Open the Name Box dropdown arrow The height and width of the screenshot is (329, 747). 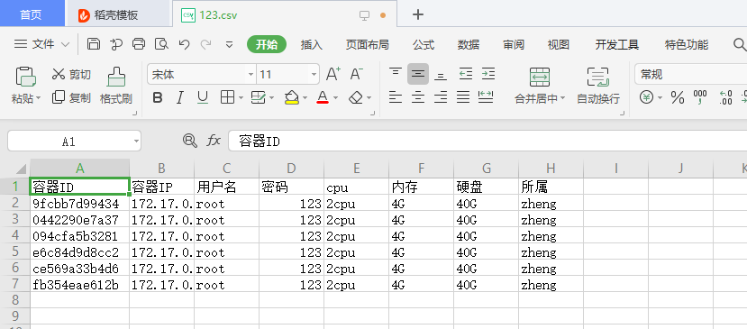(x=137, y=142)
